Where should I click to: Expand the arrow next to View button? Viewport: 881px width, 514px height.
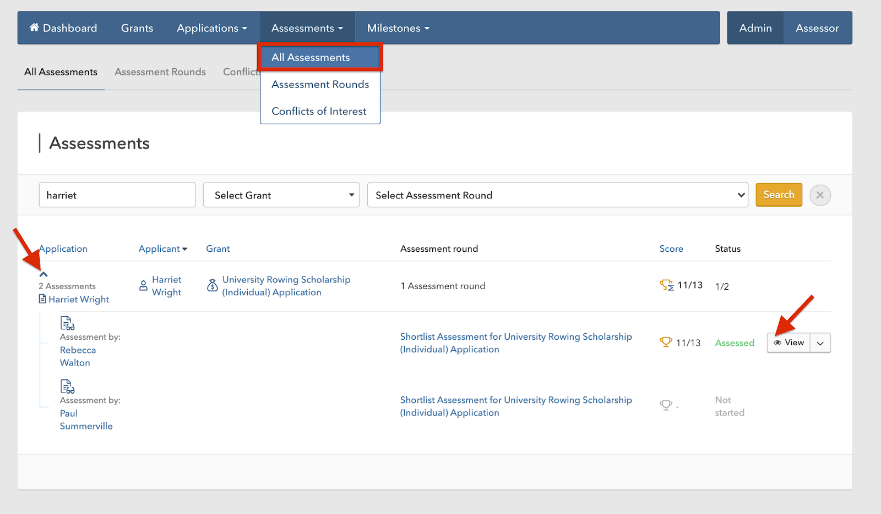[820, 343]
